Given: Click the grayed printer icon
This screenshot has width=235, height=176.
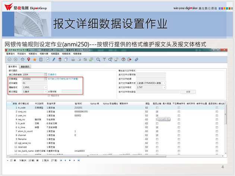Looking at the screenshot, I should click(x=73, y=60).
